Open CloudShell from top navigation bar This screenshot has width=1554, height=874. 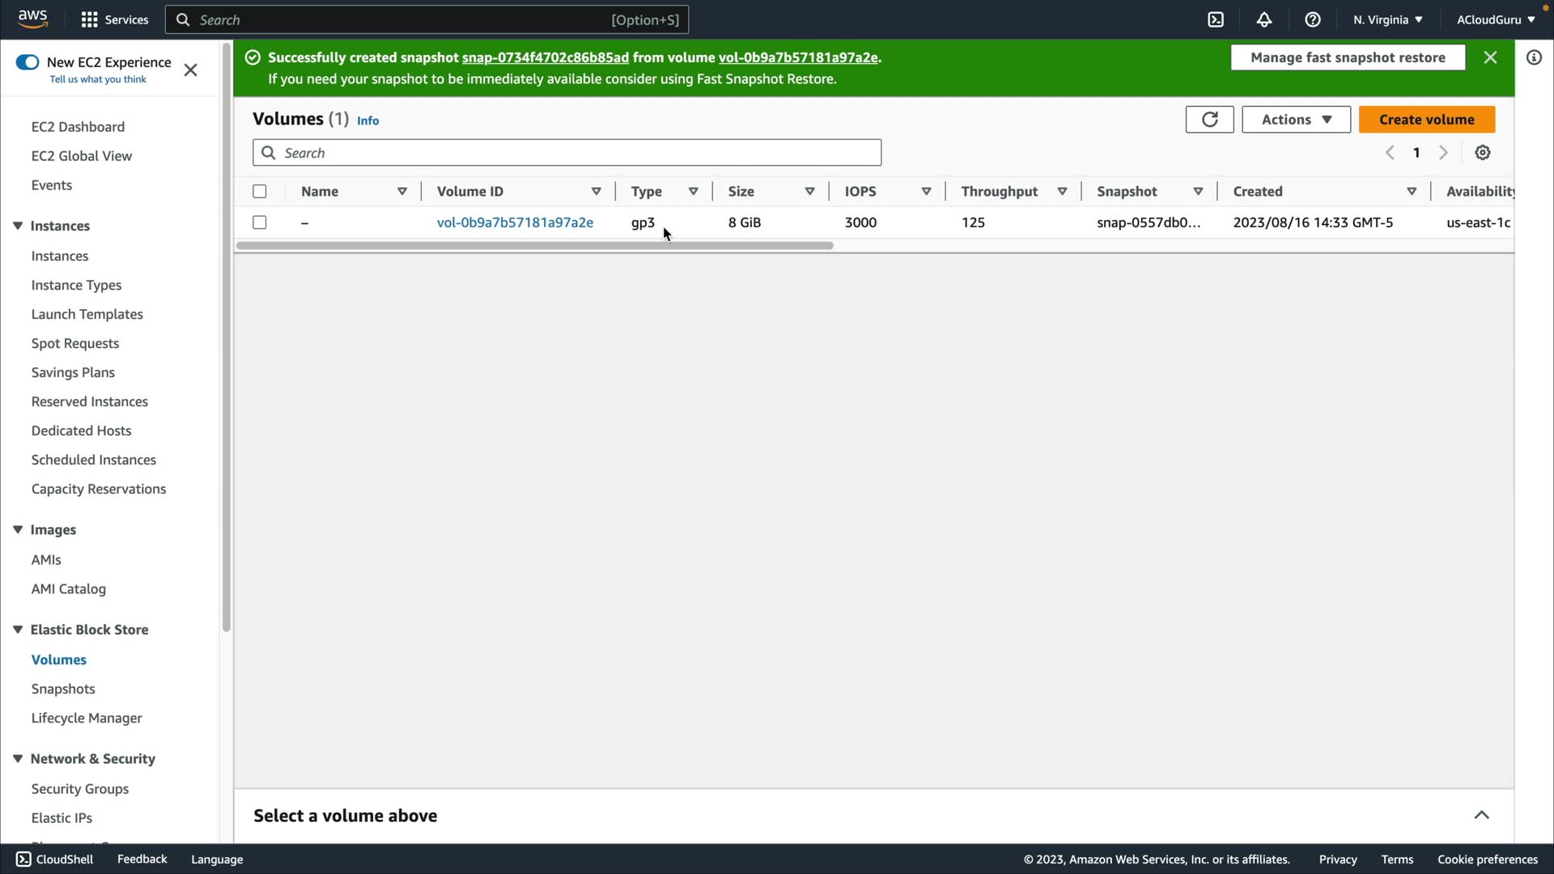pyautogui.click(x=1216, y=19)
